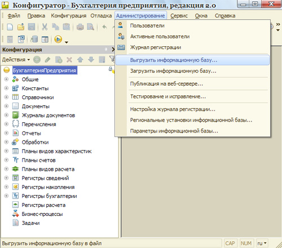
Task: Click the Move up arrow icon
Action: (80, 60)
